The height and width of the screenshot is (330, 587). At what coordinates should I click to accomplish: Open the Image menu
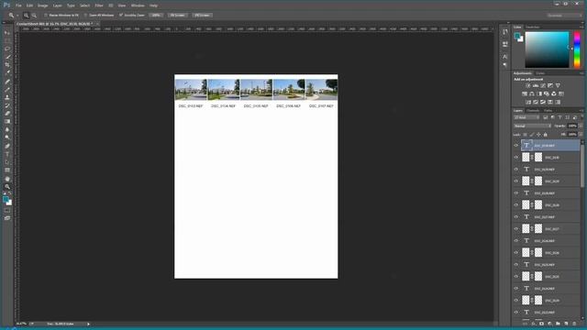click(x=43, y=5)
